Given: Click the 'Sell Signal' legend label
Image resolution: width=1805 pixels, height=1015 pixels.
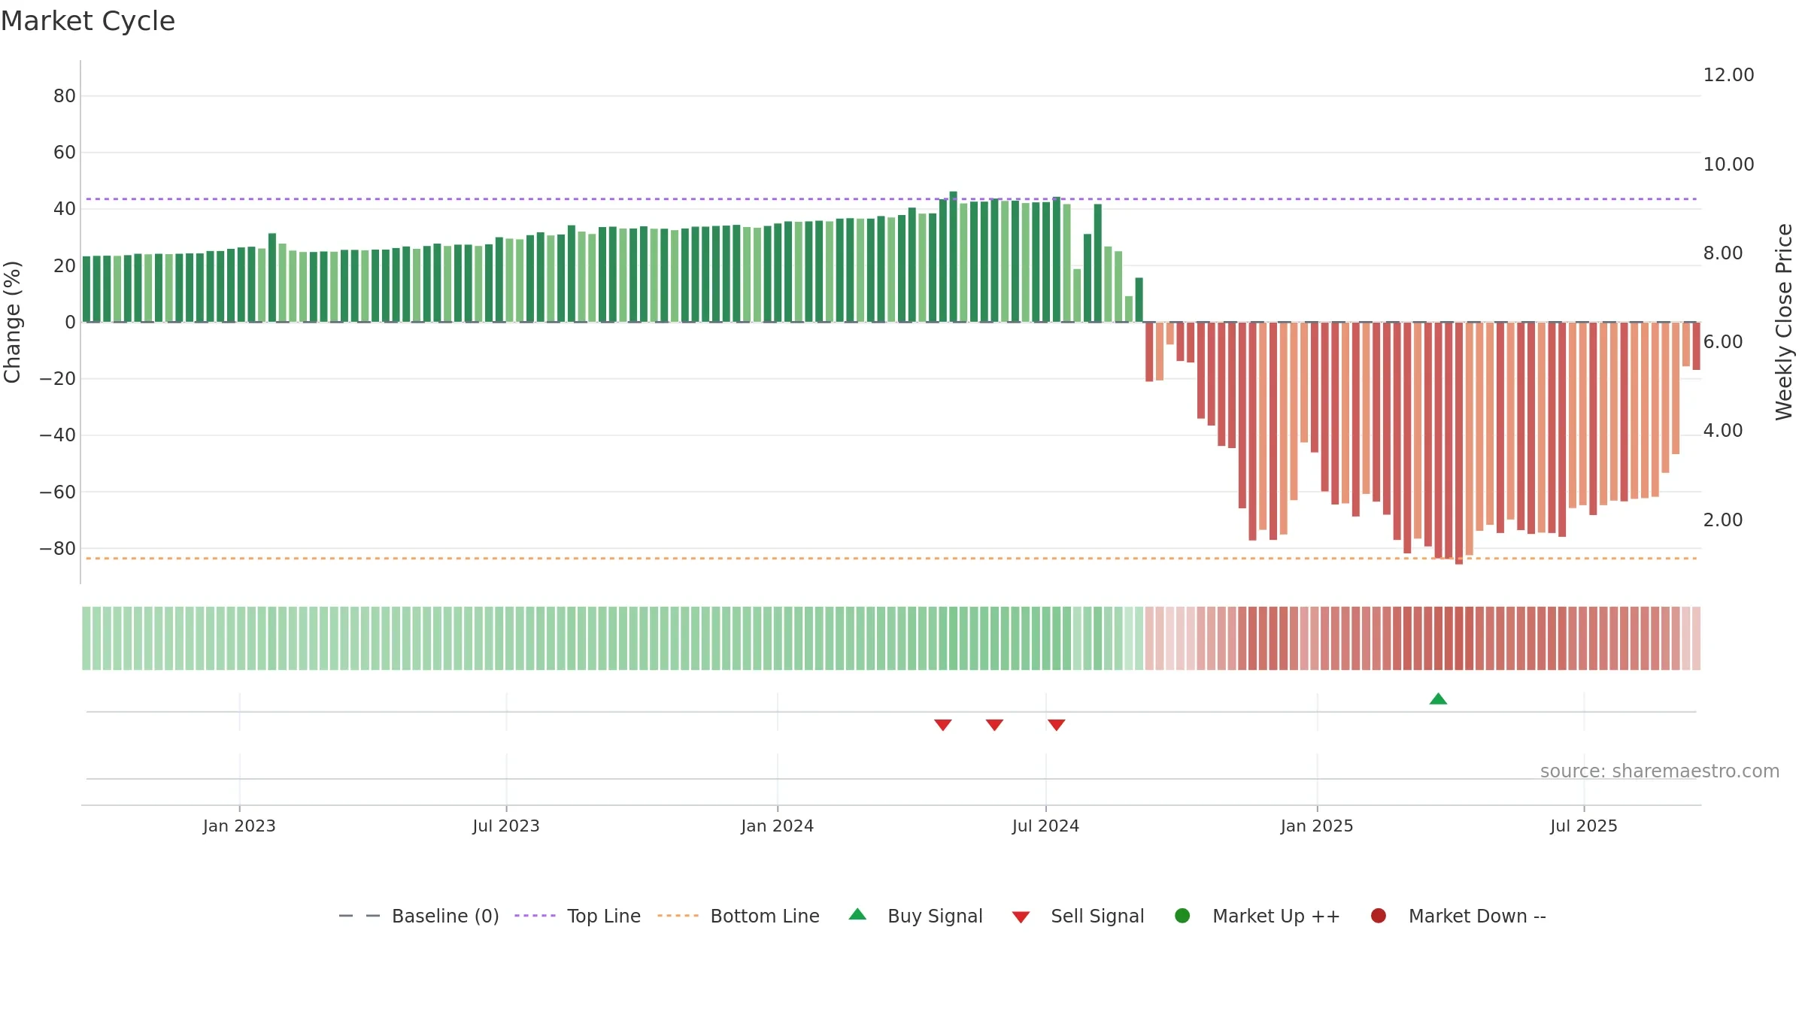Looking at the screenshot, I should pyautogui.click(x=1097, y=917).
